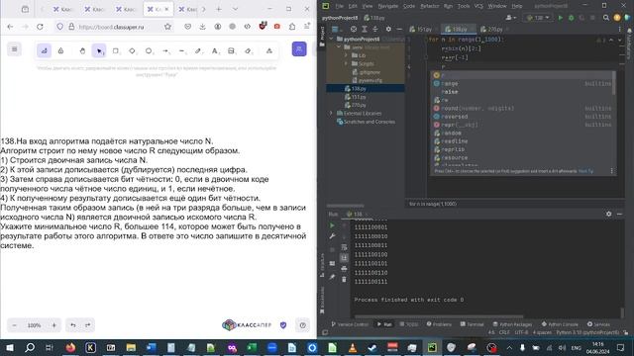This screenshot has height=356, width=634.
Task: Collapse all in the Project panel
Action: coord(375,30)
